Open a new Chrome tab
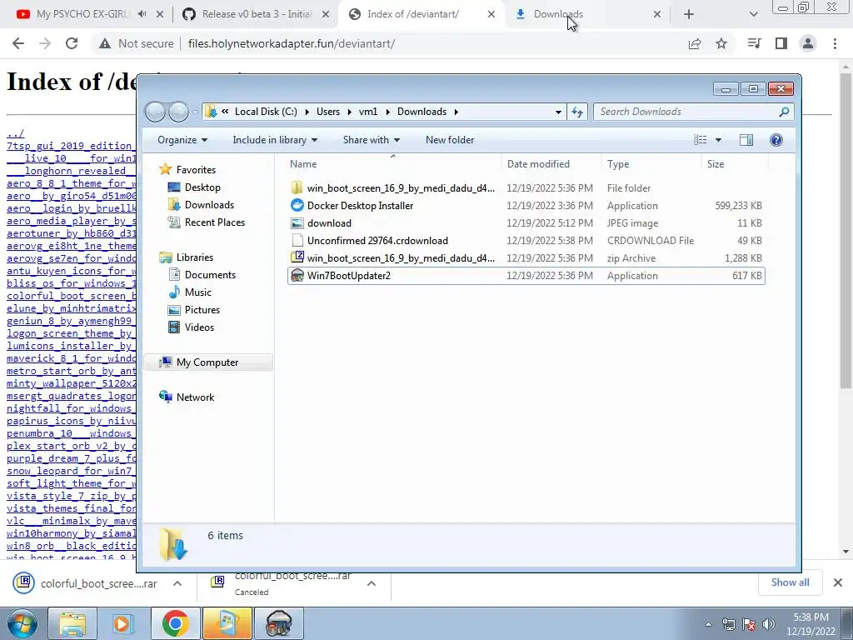Screen dimensions: 853x640 click(689, 14)
